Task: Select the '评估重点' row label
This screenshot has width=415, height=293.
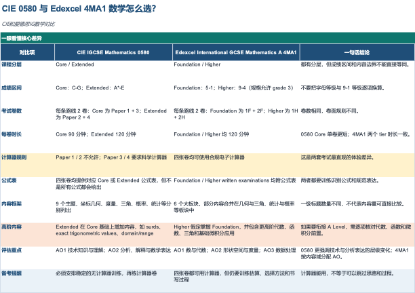Action: pyautogui.click(x=12, y=250)
